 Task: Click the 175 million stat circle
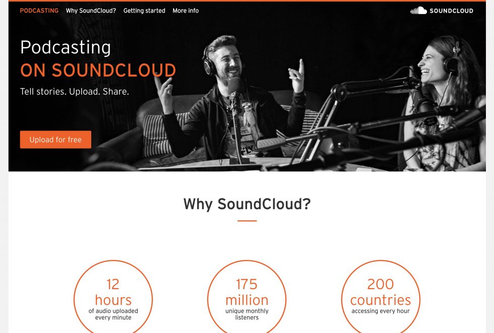[247, 297]
